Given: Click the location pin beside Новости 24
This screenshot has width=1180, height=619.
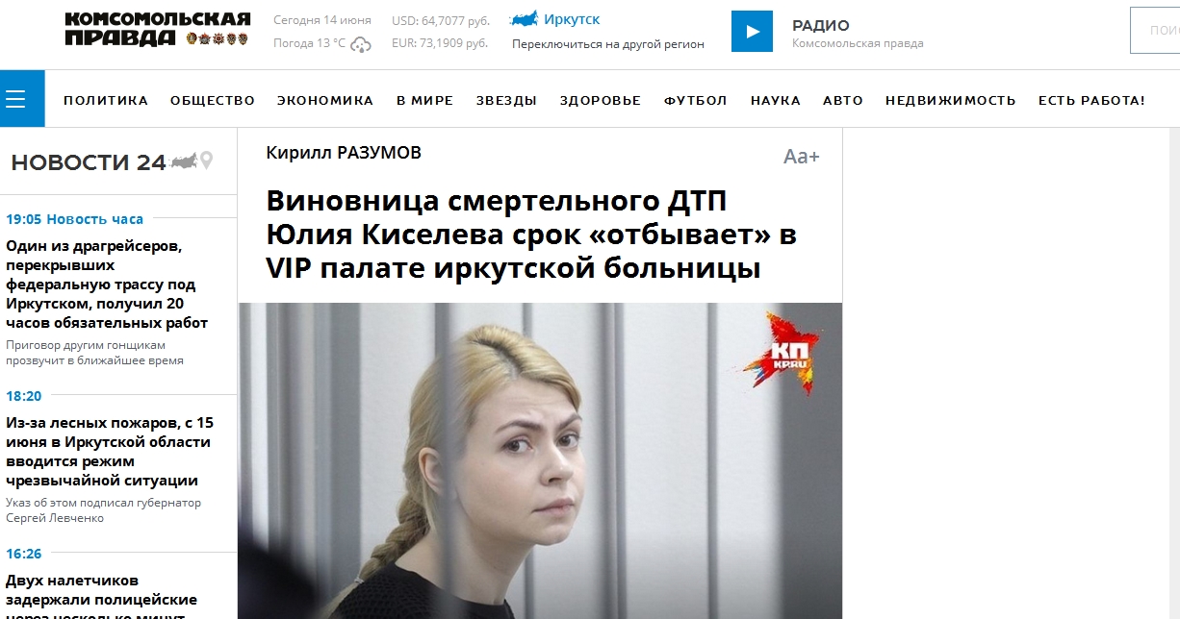Looking at the screenshot, I should point(206,161).
